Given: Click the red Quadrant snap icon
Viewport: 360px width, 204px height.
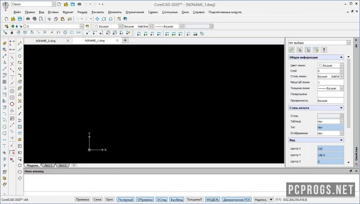Looking at the screenshot, I should [x=12, y=104].
